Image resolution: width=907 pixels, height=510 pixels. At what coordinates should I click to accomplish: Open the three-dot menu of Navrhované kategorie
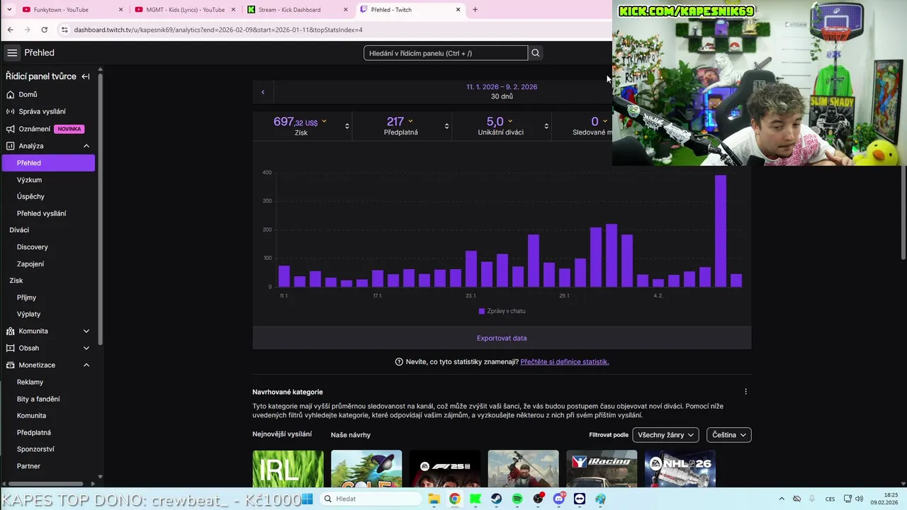[x=745, y=392]
